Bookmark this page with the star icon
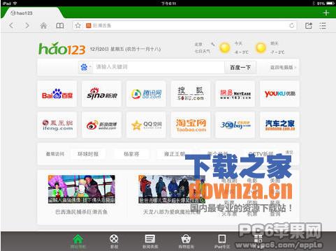The width and height of the screenshot is (336, 251). tap(78, 25)
